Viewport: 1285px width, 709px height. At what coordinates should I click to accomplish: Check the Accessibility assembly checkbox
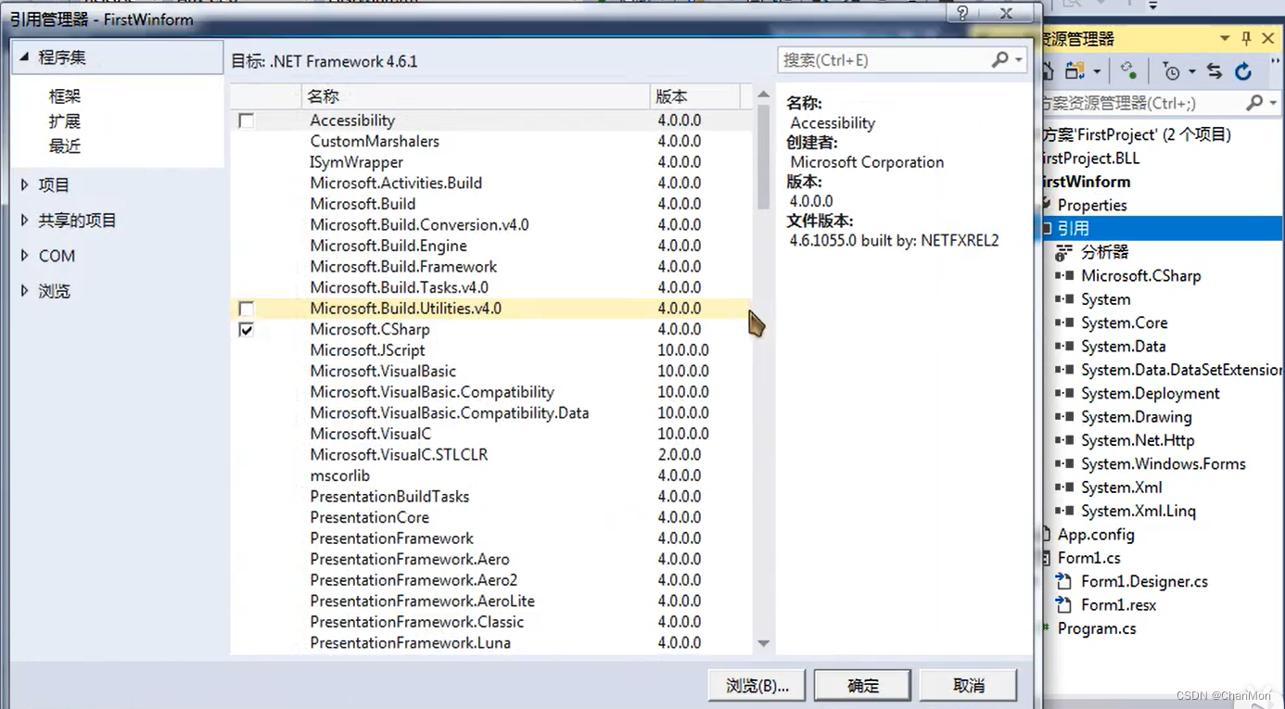[x=246, y=120]
